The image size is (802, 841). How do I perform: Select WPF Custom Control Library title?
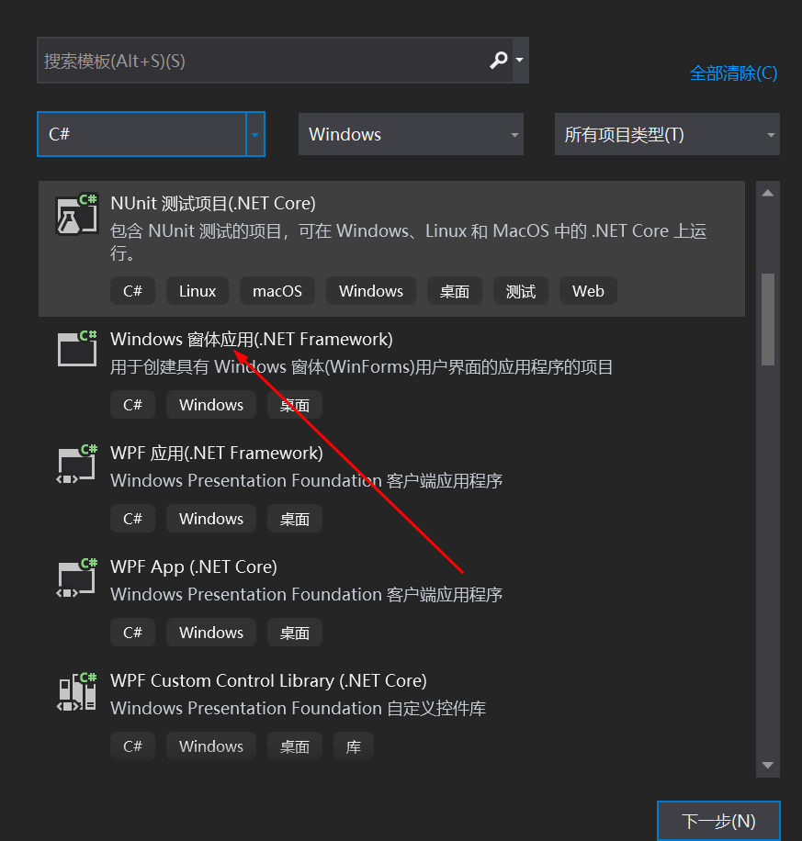click(268, 680)
